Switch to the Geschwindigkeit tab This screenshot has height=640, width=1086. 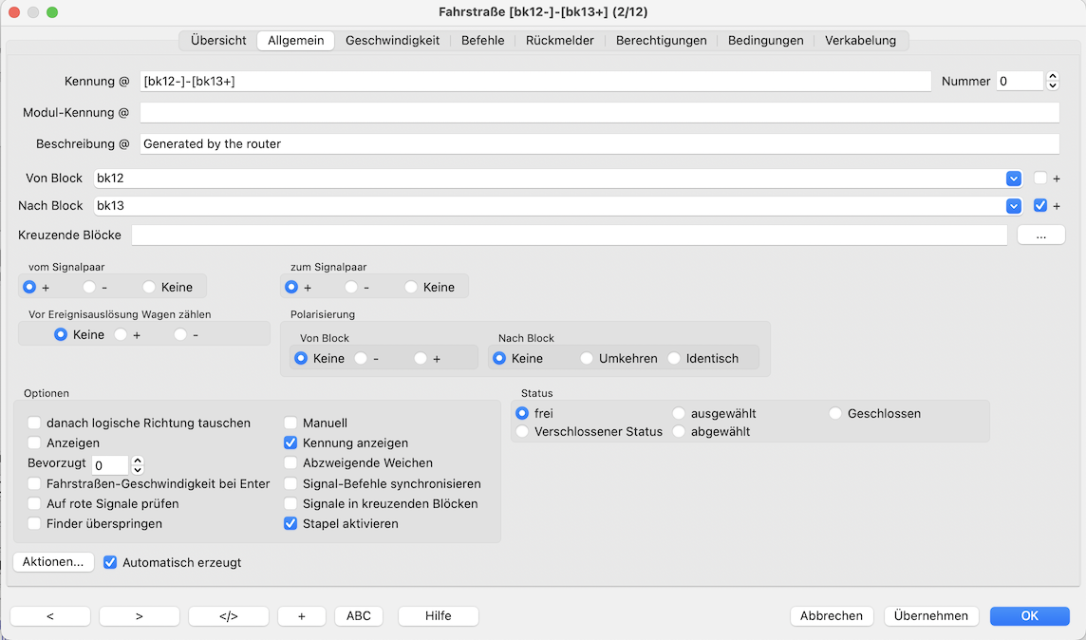[392, 41]
